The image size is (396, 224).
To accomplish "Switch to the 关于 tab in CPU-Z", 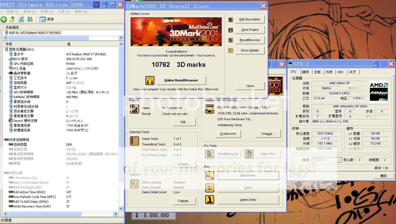I will tap(353, 72).
